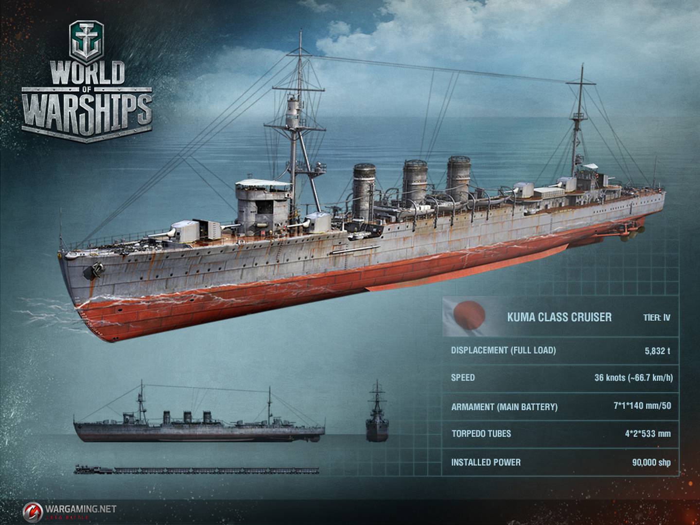Viewport: 700px width, 525px height.
Task: Click the Kuma Class Cruiser title
Action: 560,317
